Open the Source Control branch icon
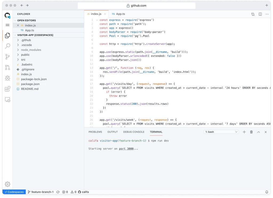Image resolution: width=273 pixels, height=198 pixels. click(x=7, y=57)
